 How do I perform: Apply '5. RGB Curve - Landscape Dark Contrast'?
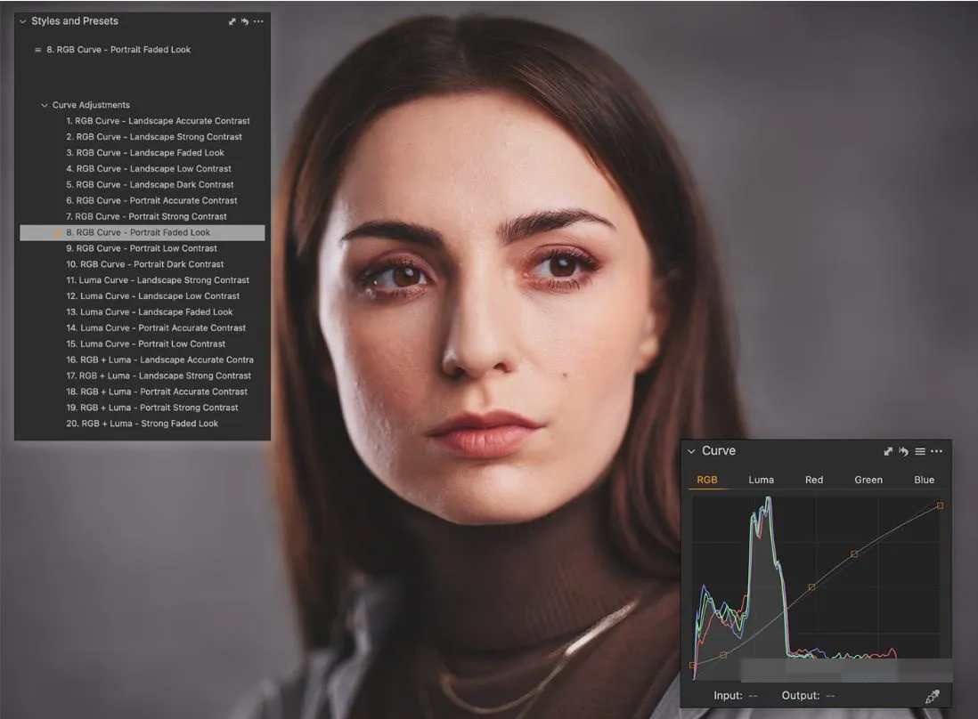[x=150, y=185]
